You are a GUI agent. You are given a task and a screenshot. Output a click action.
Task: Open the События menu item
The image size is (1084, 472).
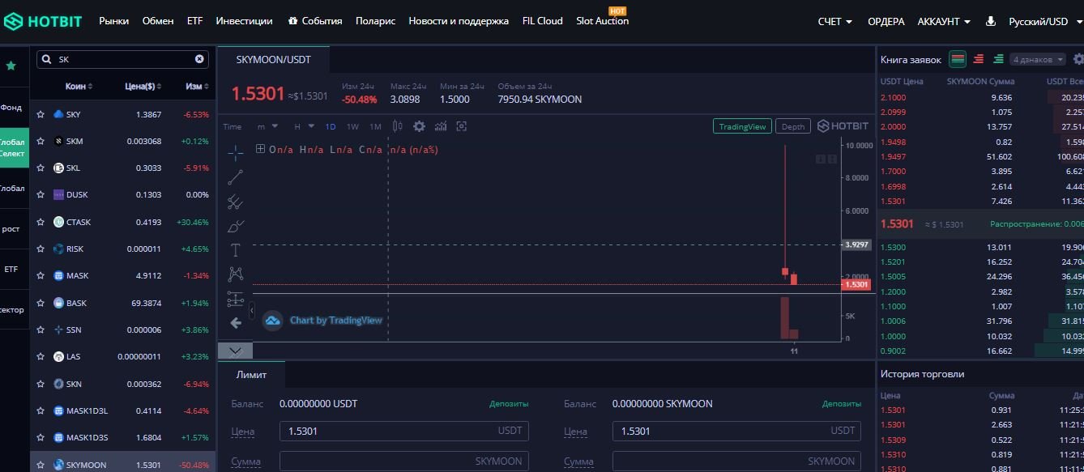(315, 21)
